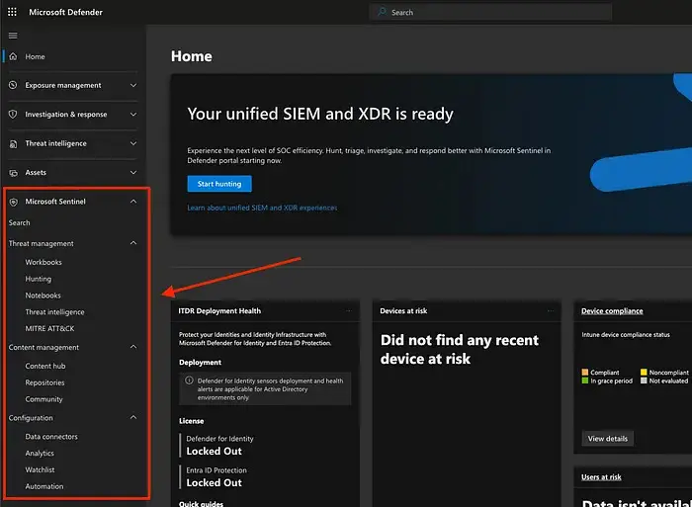Screen dimensions: 692x507
Task: Expand the Assets section
Action: point(133,173)
